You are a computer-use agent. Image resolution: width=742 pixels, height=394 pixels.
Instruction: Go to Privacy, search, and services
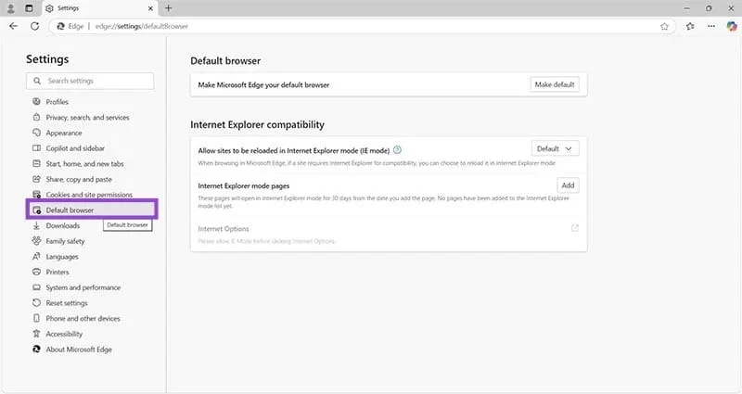(x=87, y=118)
